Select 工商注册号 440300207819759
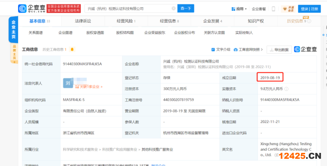Viewport: 327px width, 166px height. pos(178,100)
